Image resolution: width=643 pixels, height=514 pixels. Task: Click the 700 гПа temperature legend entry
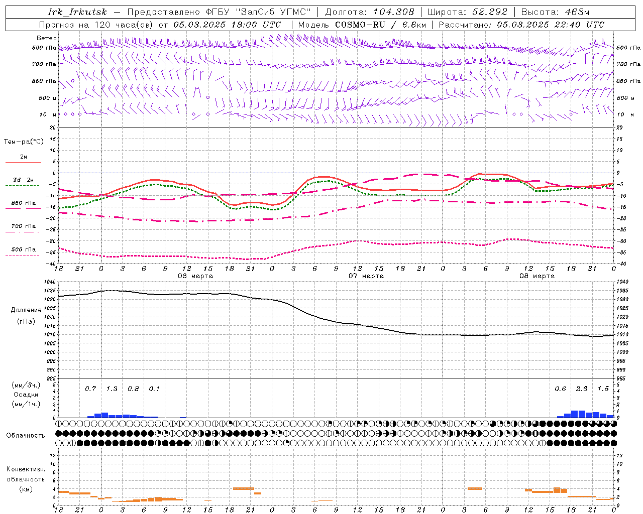[24, 226]
